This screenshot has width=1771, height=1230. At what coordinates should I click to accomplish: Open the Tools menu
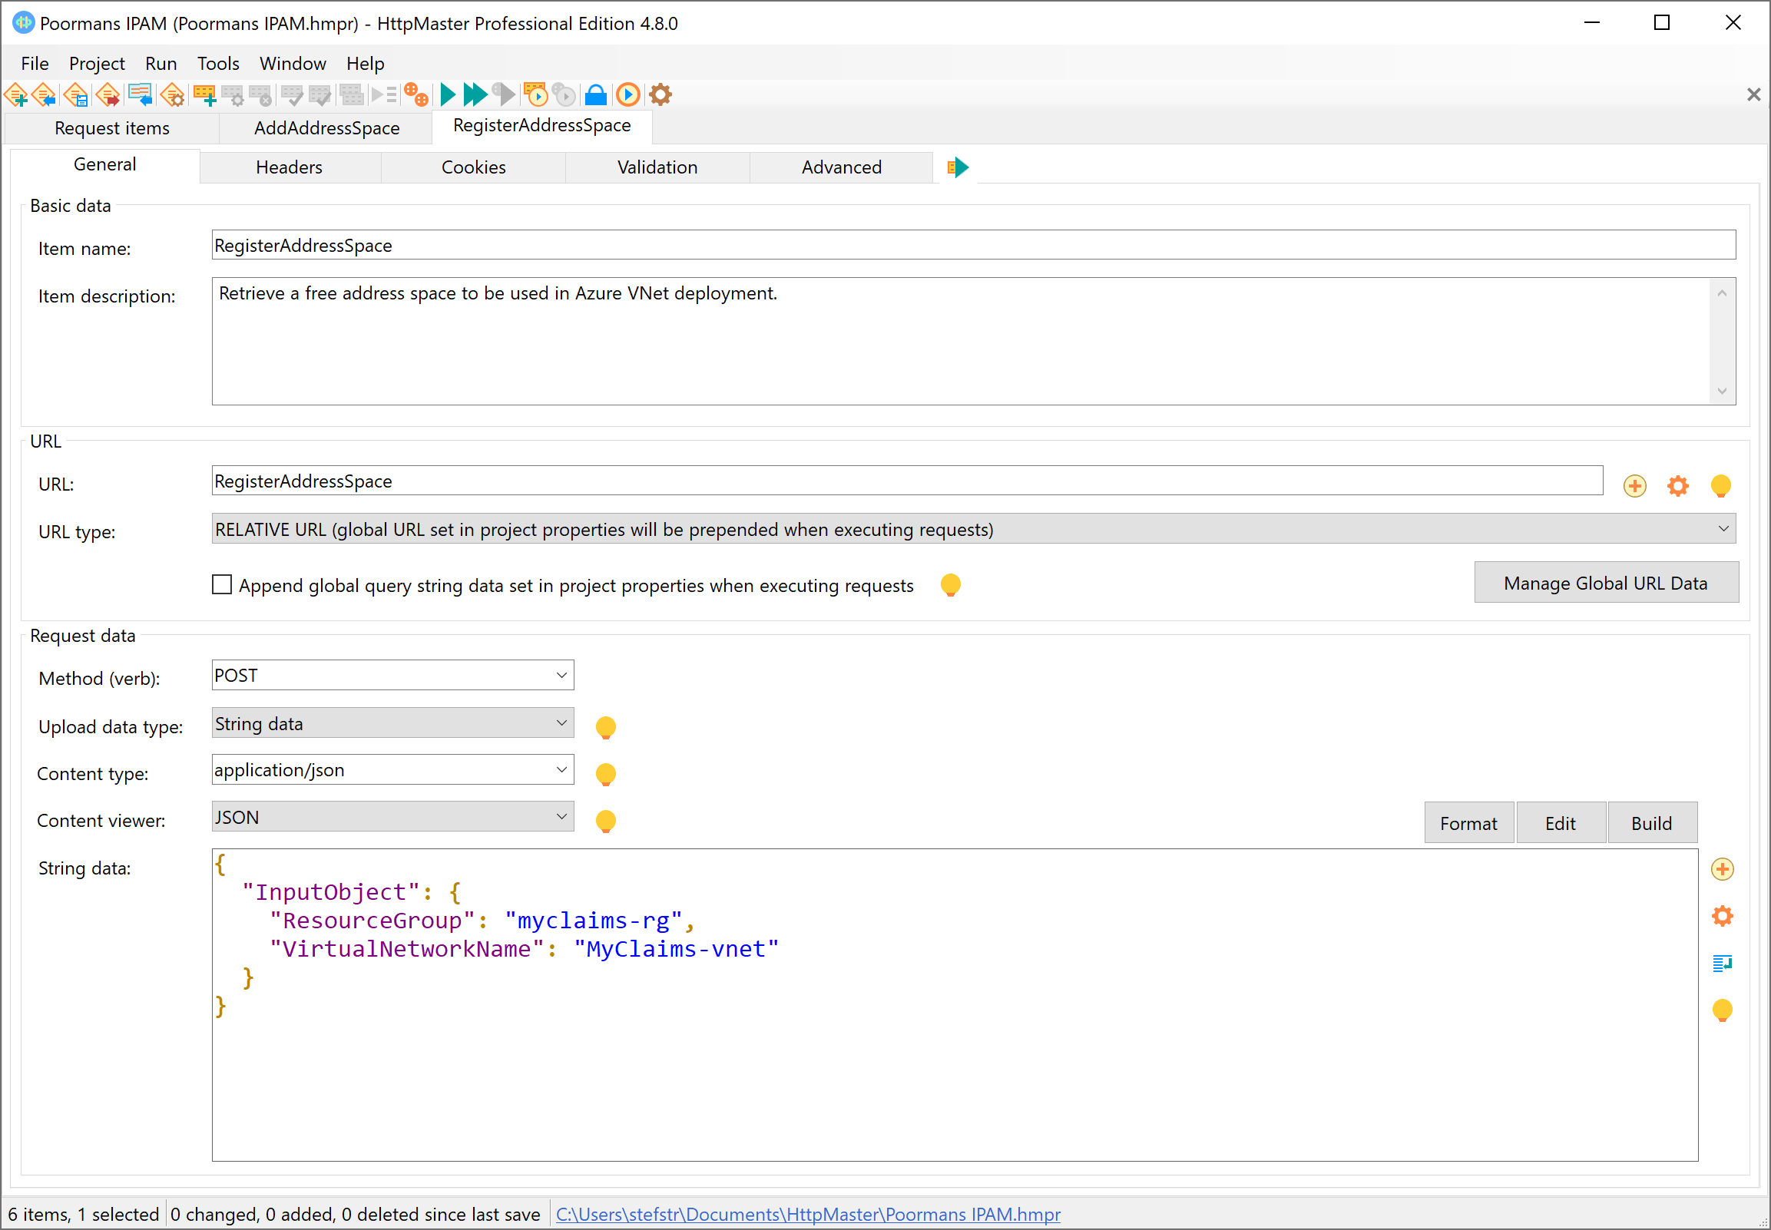tap(218, 63)
